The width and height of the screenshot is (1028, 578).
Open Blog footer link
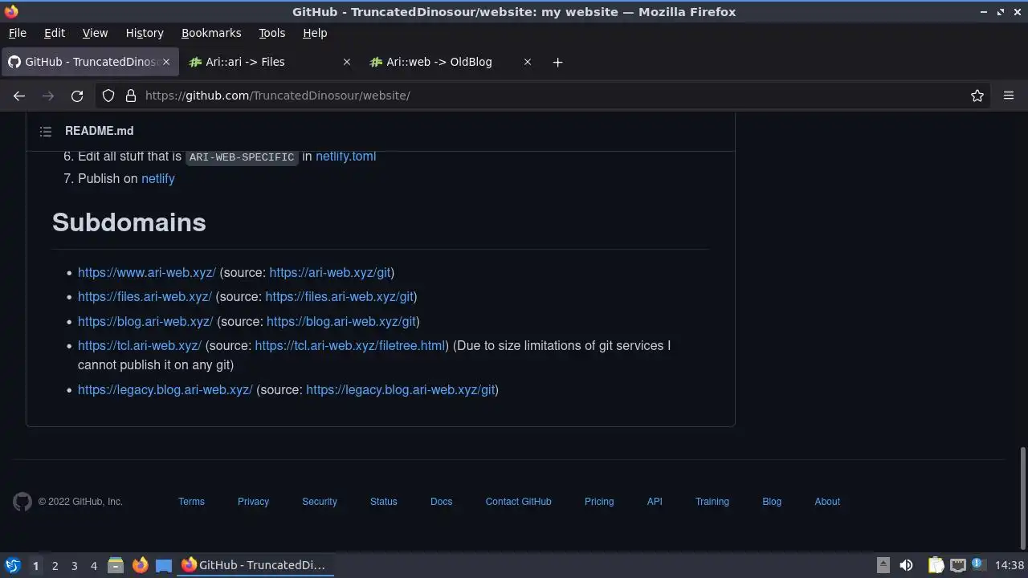pyautogui.click(x=772, y=502)
